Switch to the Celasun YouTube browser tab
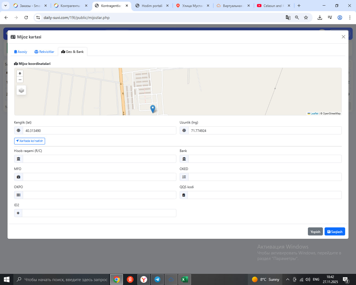 click(274, 6)
